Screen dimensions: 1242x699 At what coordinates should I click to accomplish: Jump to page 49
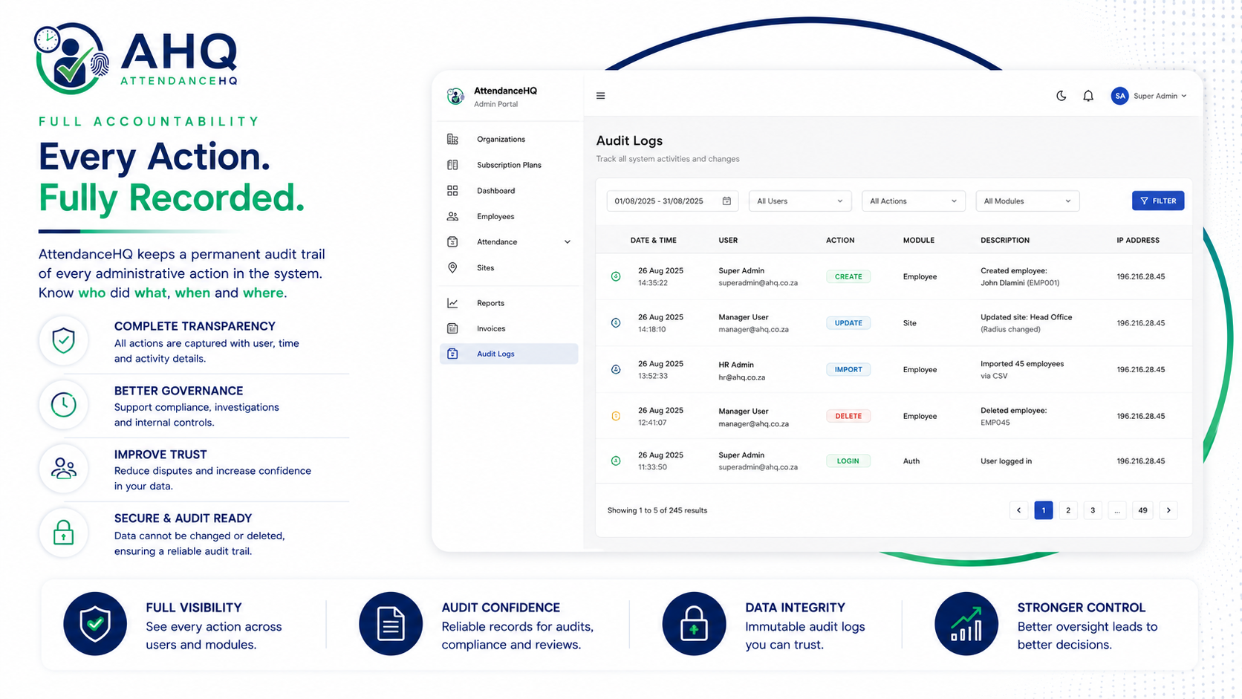[1142, 510]
